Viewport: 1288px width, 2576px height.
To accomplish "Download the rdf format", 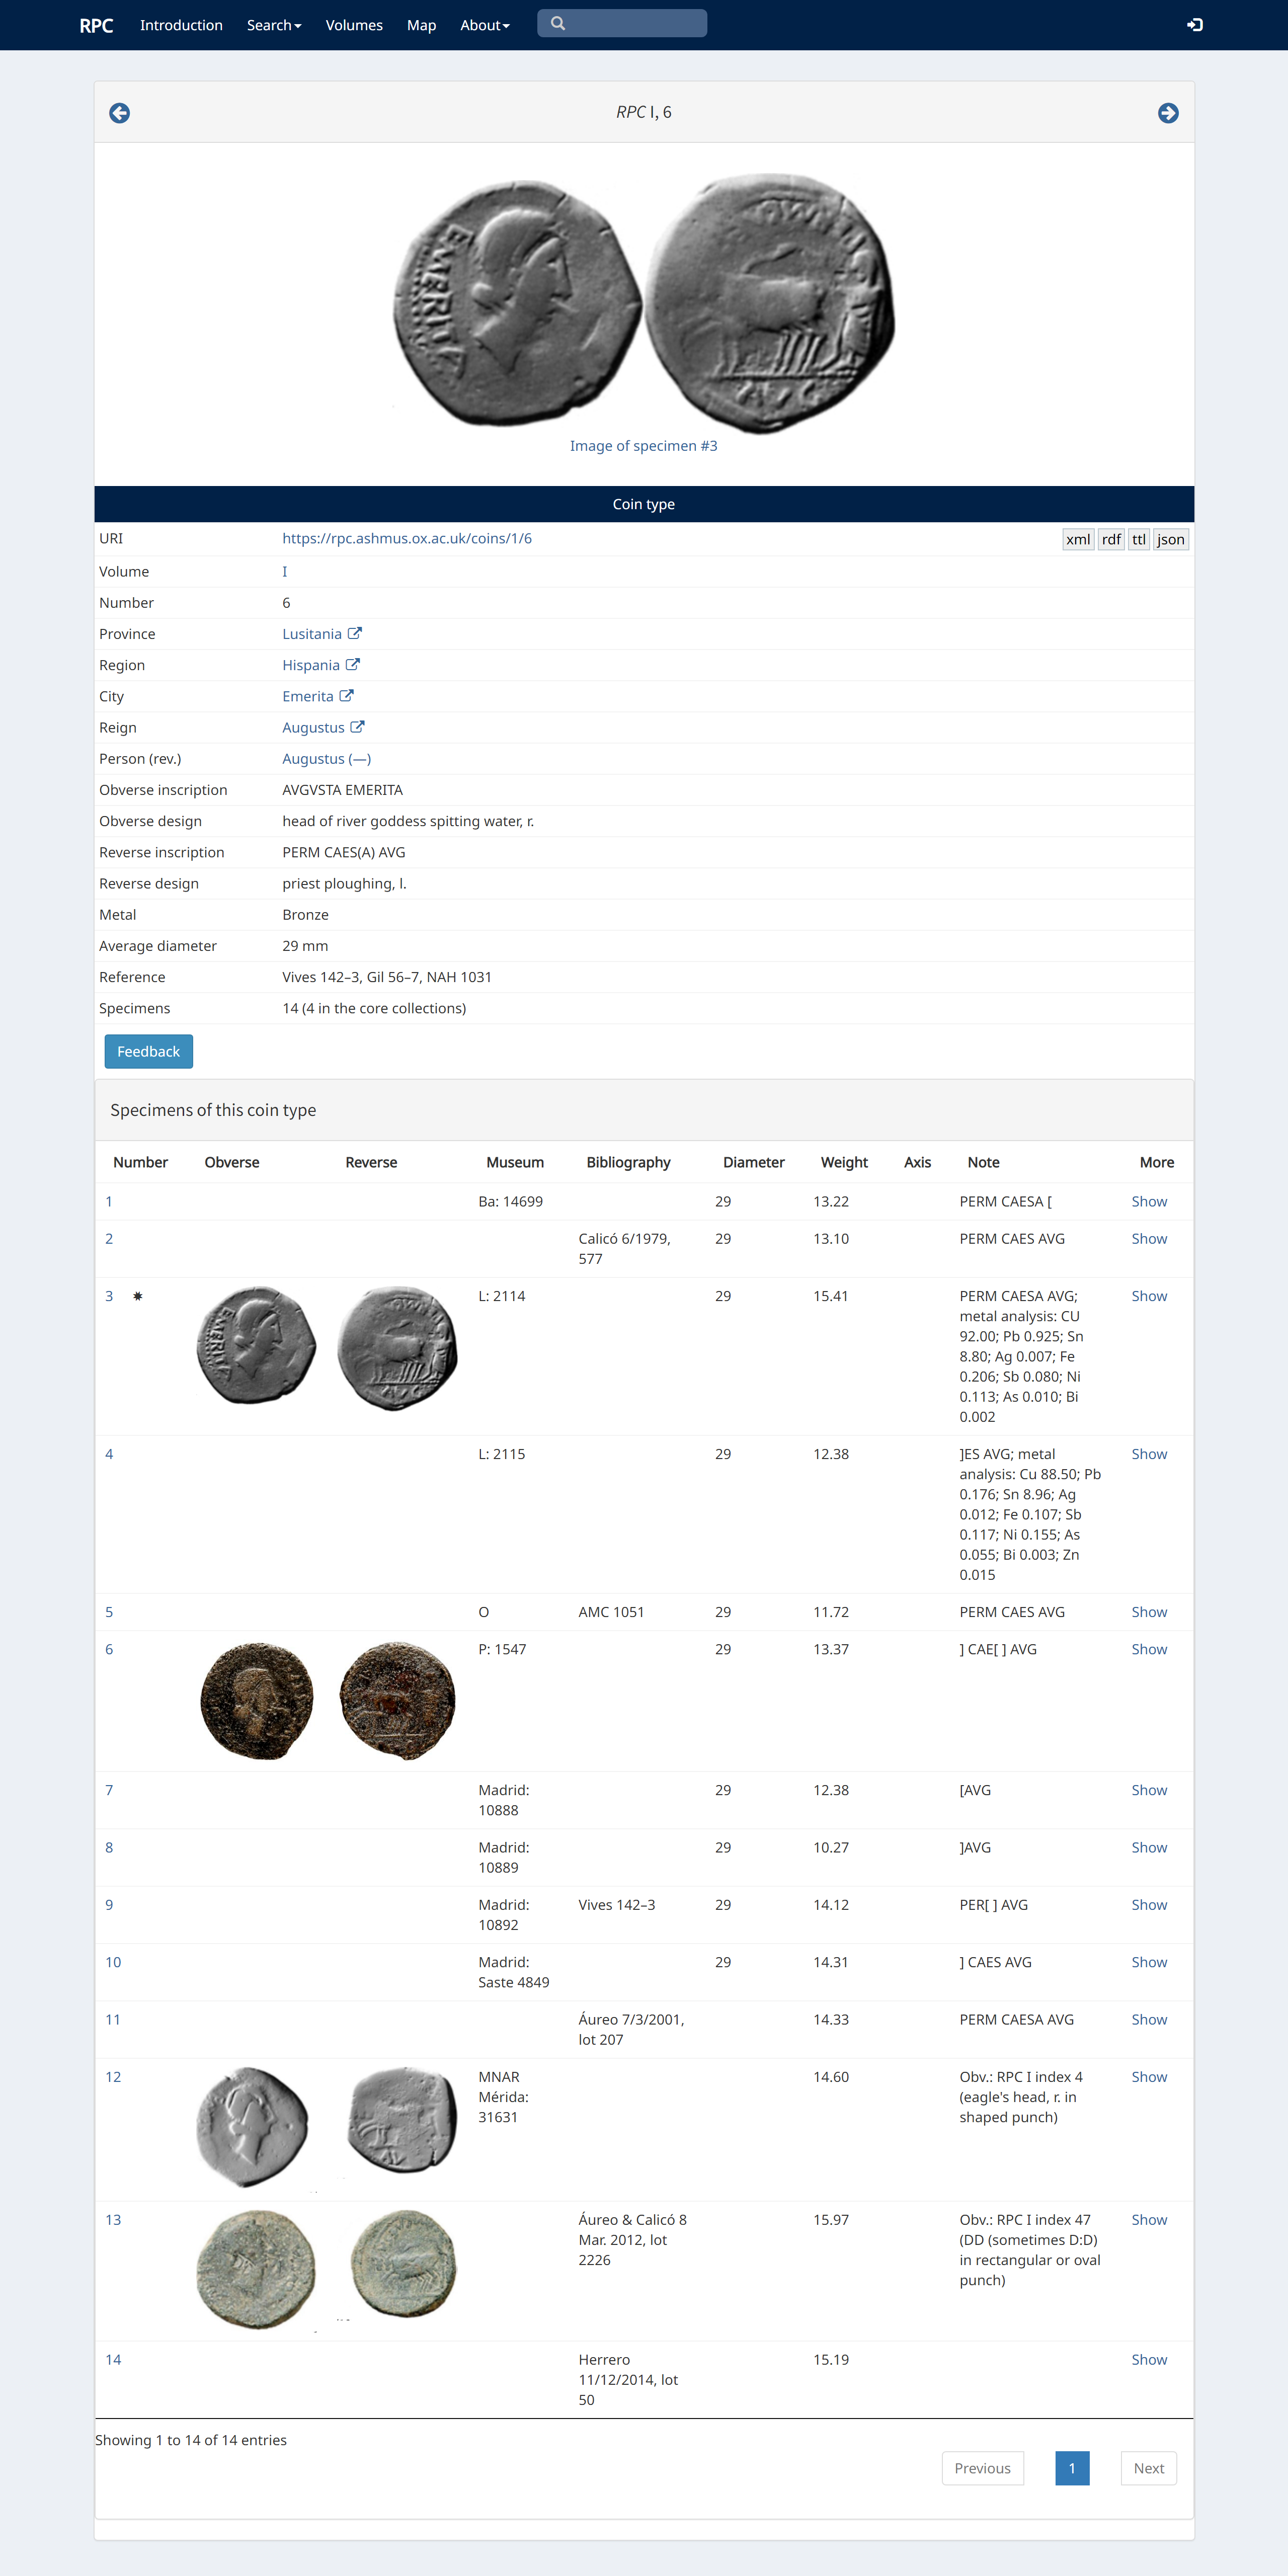I will 1111,540.
